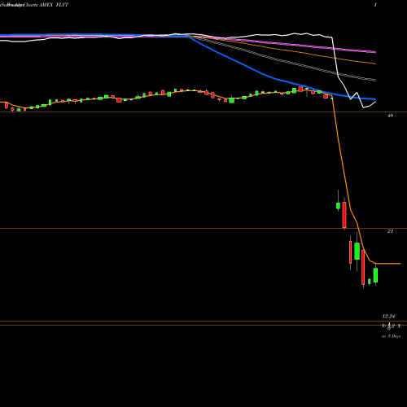This screenshot has height=407, width=407.
Task: Click the white indicator line near its sharp drop
Action: (335, 59)
